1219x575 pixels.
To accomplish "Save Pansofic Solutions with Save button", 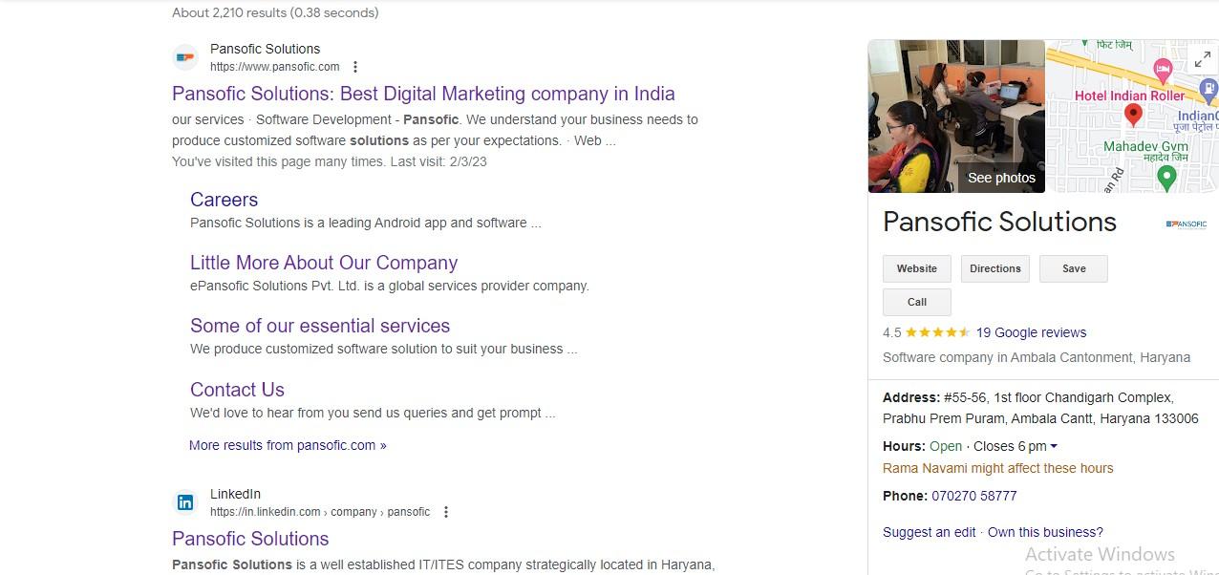I will pyautogui.click(x=1074, y=268).
